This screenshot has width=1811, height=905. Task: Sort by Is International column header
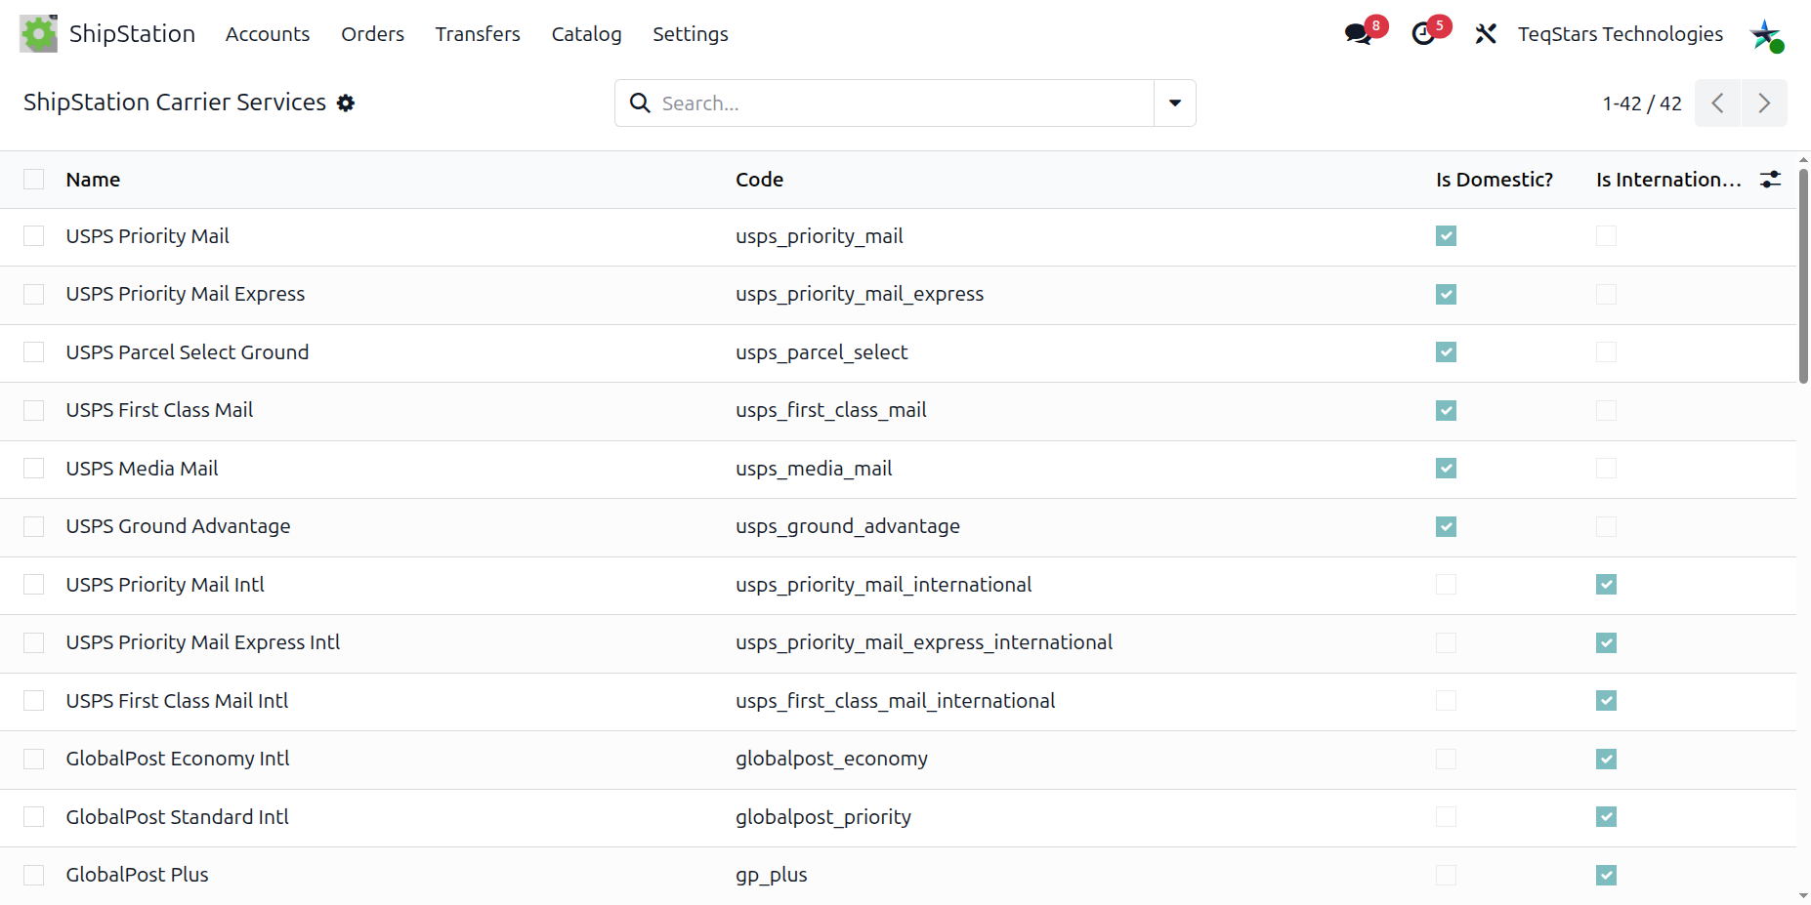(1668, 180)
